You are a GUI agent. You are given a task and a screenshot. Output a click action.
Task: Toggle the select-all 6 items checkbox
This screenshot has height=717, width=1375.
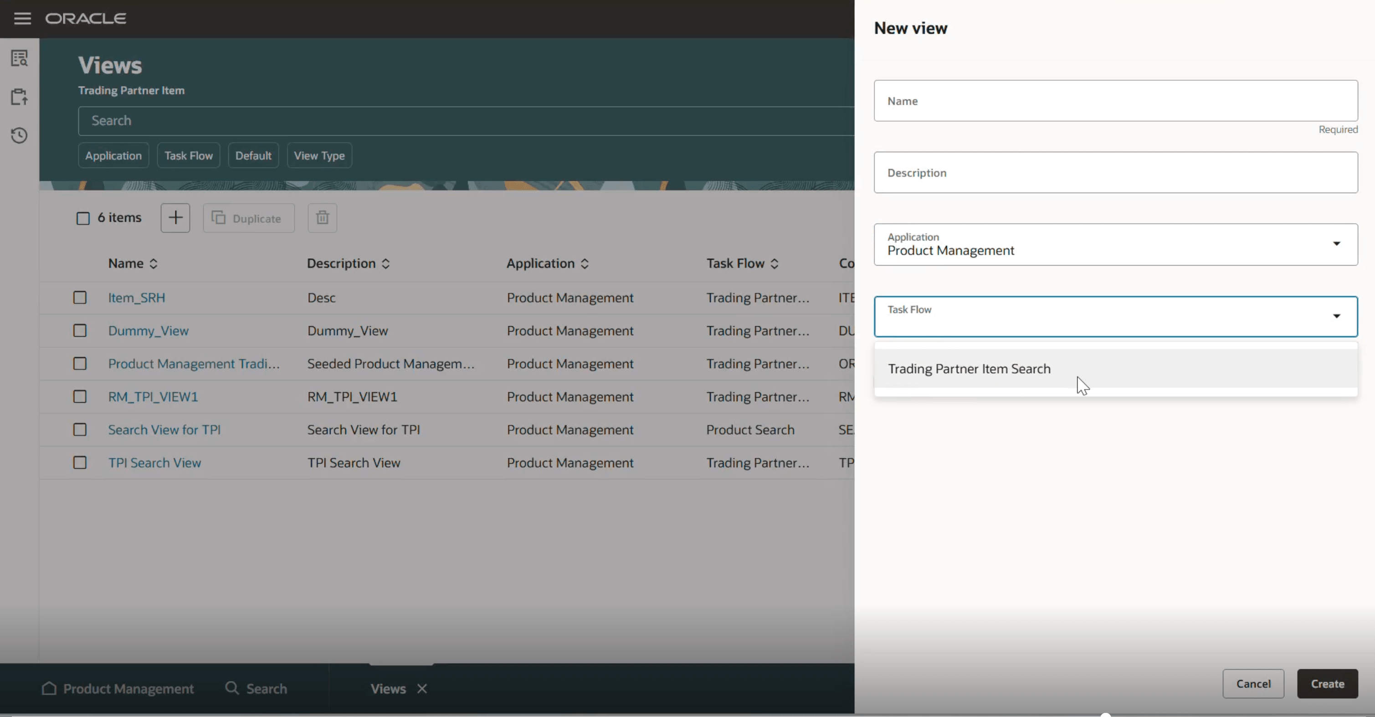pyautogui.click(x=83, y=218)
